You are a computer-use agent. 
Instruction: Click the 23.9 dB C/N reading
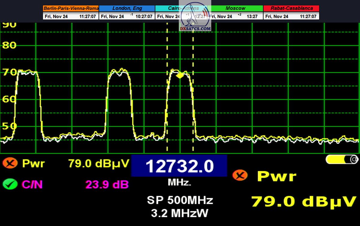[x=107, y=184]
